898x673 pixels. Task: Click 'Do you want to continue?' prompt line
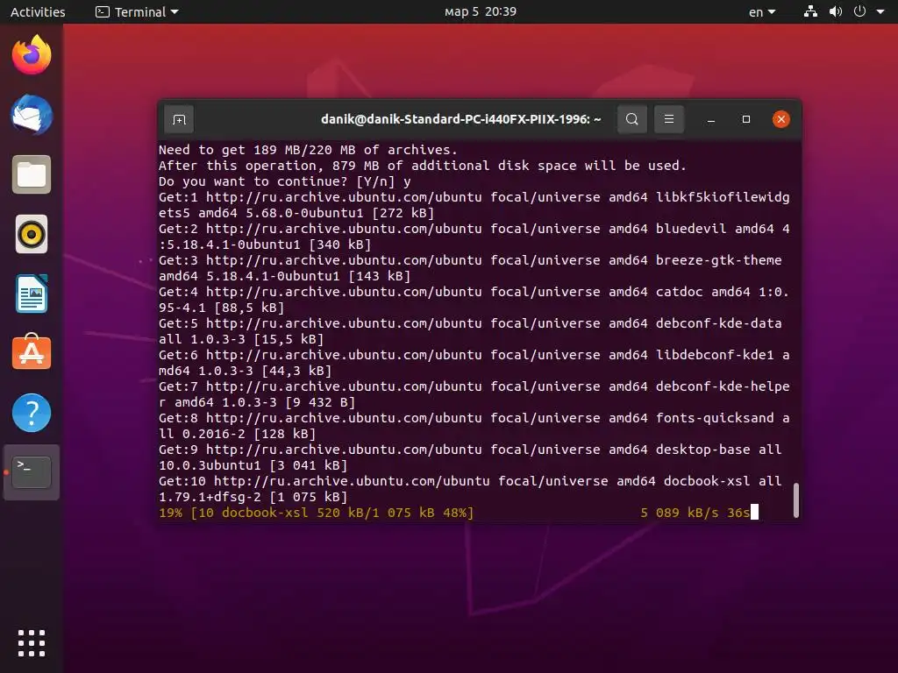[x=285, y=181]
